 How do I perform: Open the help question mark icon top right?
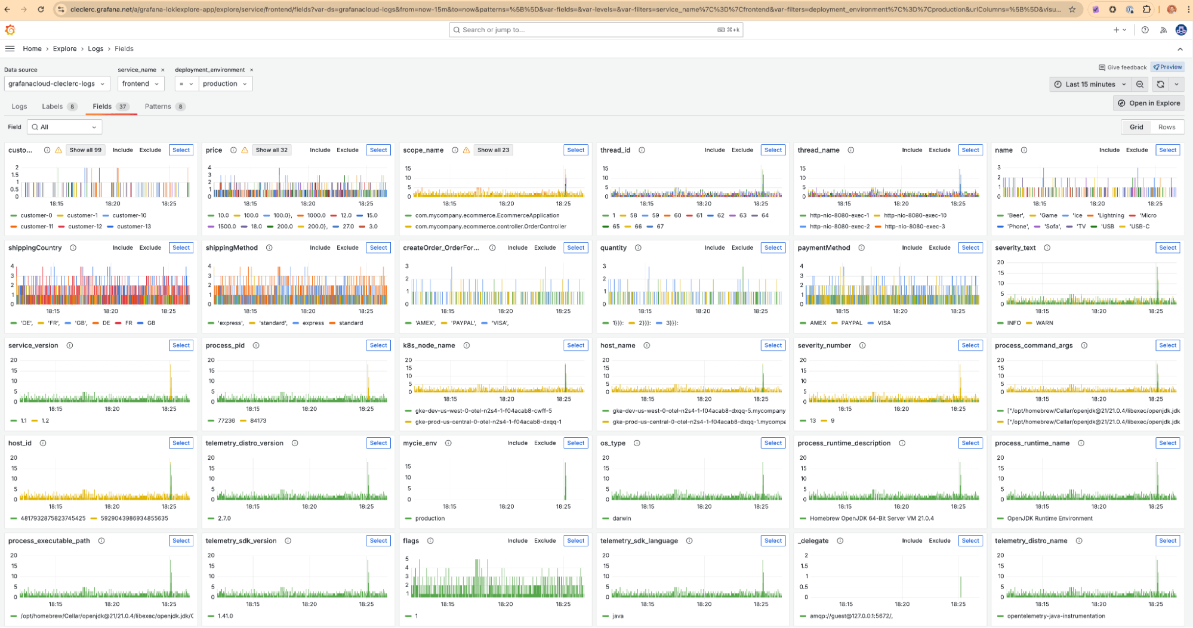click(x=1145, y=29)
